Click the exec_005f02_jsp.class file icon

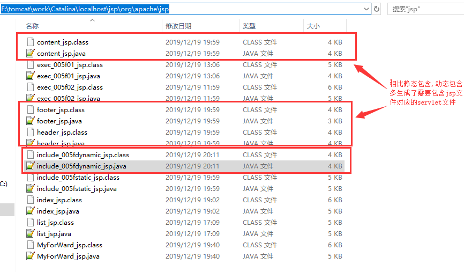point(30,87)
